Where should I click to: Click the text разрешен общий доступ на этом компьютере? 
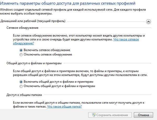click(x=46, y=75)
